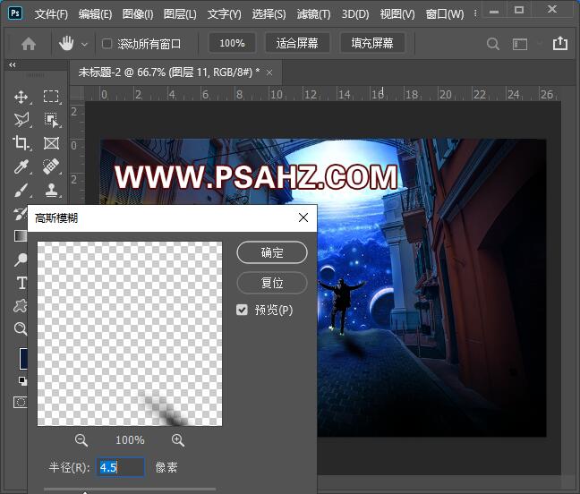Reset default foreground and background colors
This screenshot has width=580, height=494.
pyautogui.click(x=23, y=380)
